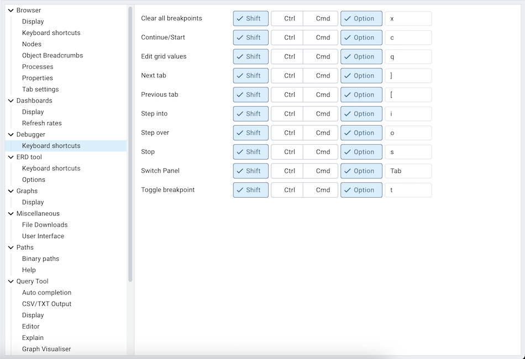The image size is (525, 359).
Task: Collapse the Query Tool section
Action: (x=9, y=281)
